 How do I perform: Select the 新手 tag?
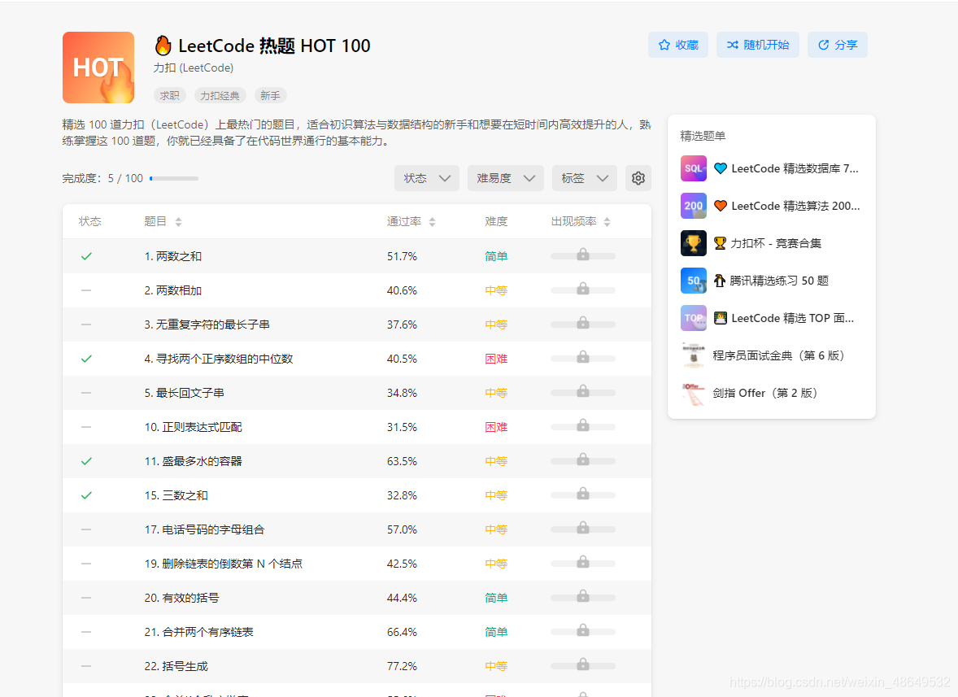[270, 96]
